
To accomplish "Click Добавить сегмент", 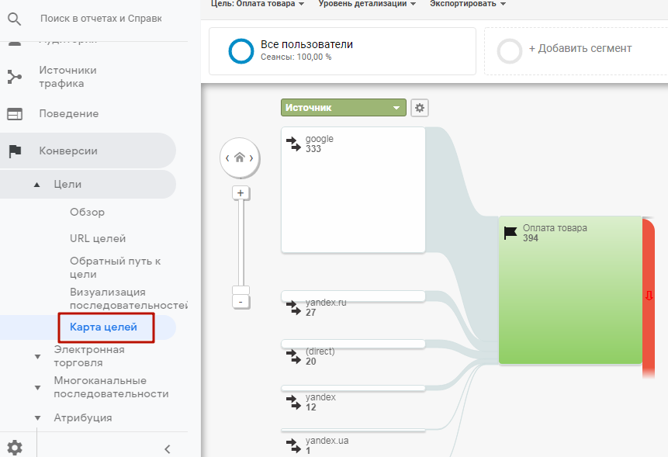I will (x=580, y=49).
